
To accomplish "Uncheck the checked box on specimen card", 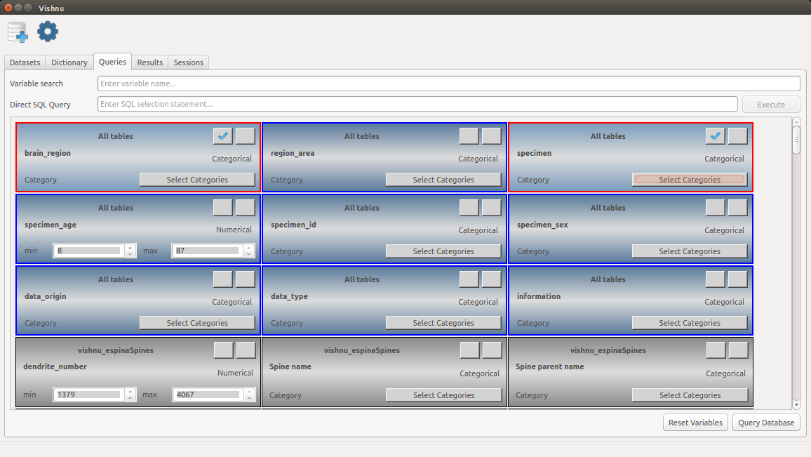I will click(716, 136).
